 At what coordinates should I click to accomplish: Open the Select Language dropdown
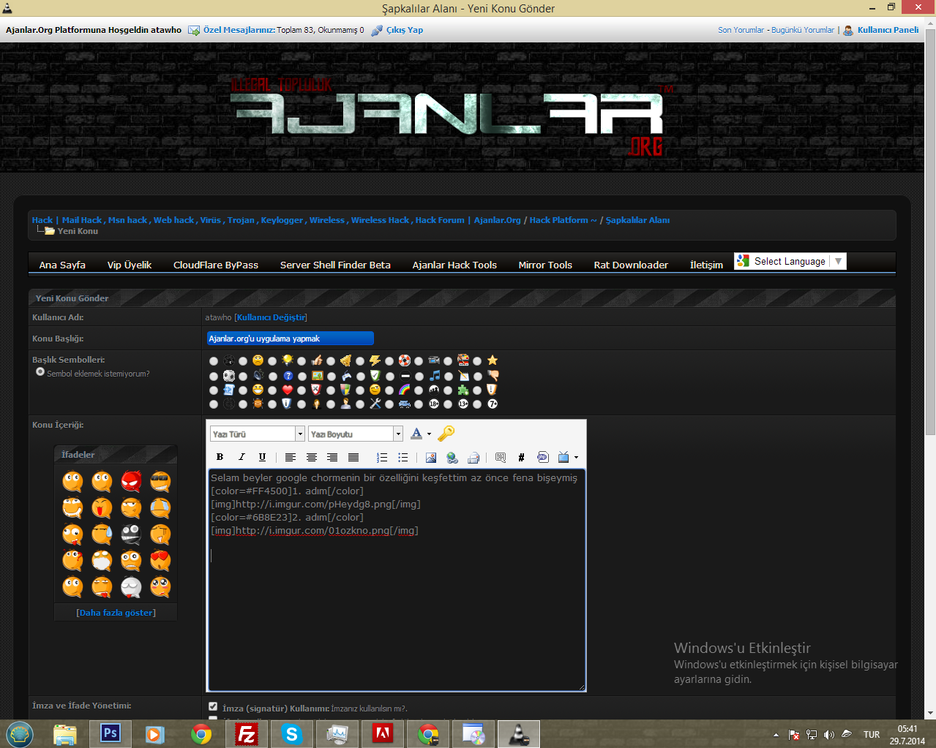[x=790, y=261]
